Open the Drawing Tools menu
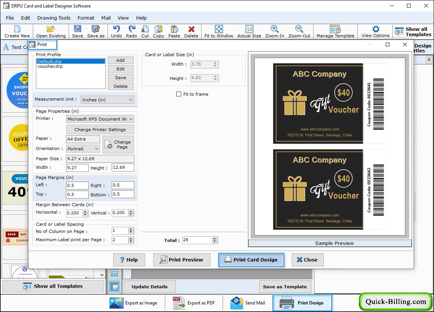This screenshot has width=434, height=312. [54, 18]
